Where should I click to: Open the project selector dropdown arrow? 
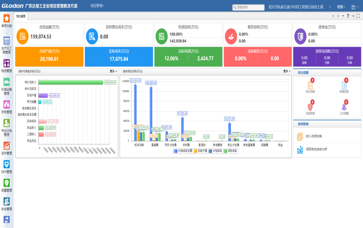pyautogui.click(x=330, y=7)
